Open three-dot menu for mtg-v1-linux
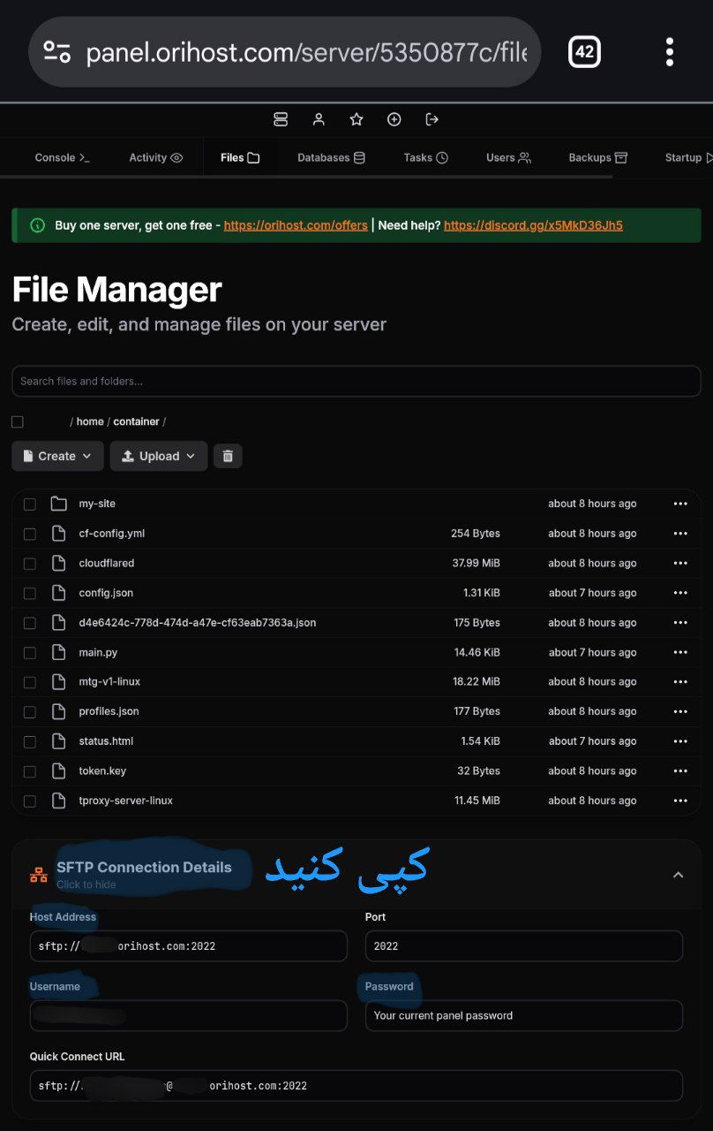 click(680, 681)
